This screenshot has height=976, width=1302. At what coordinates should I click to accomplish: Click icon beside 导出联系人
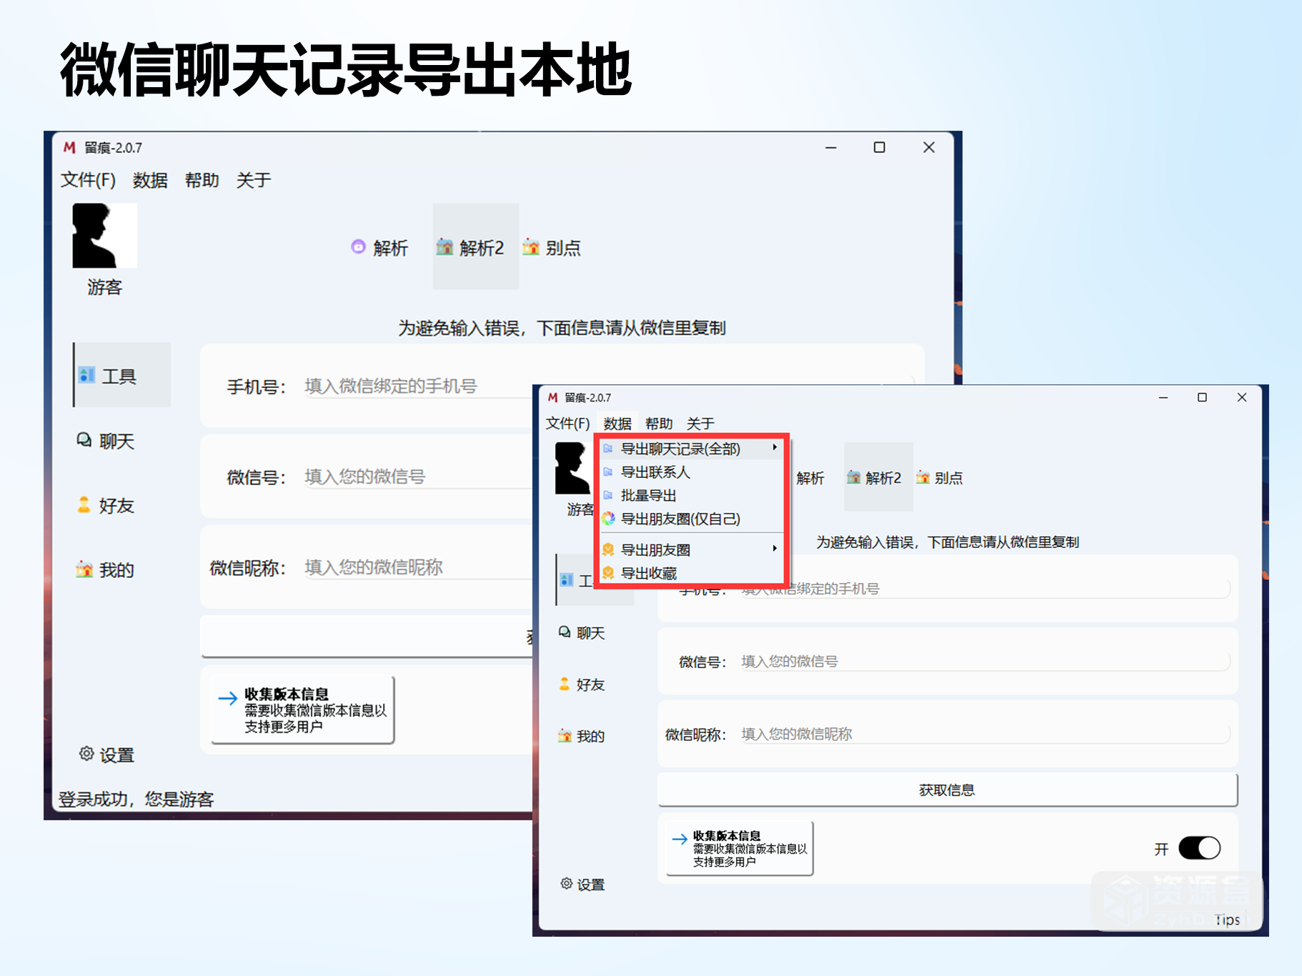click(608, 472)
